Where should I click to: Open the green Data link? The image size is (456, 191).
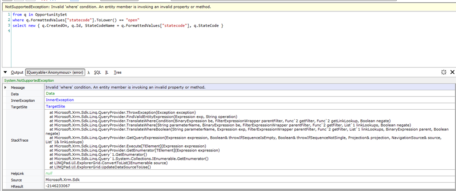[50, 94]
